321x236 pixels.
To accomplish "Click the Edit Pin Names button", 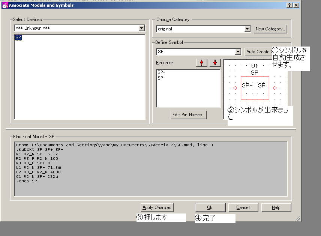I will click(x=188, y=115).
